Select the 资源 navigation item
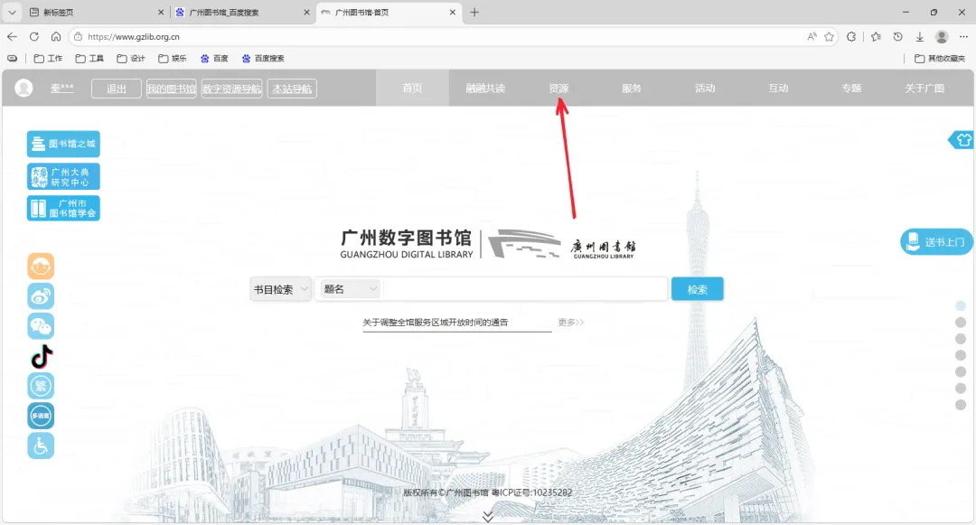This screenshot has height=525, width=976. click(558, 88)
